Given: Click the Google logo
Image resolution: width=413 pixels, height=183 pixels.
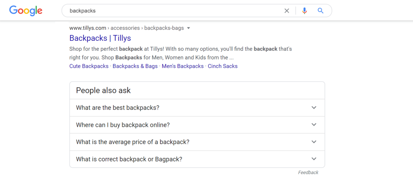Looking at the screenshot, I should 26,11.
